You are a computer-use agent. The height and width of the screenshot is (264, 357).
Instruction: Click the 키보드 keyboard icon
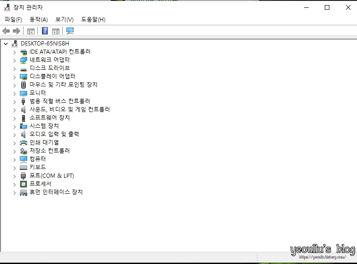[23, 168]
